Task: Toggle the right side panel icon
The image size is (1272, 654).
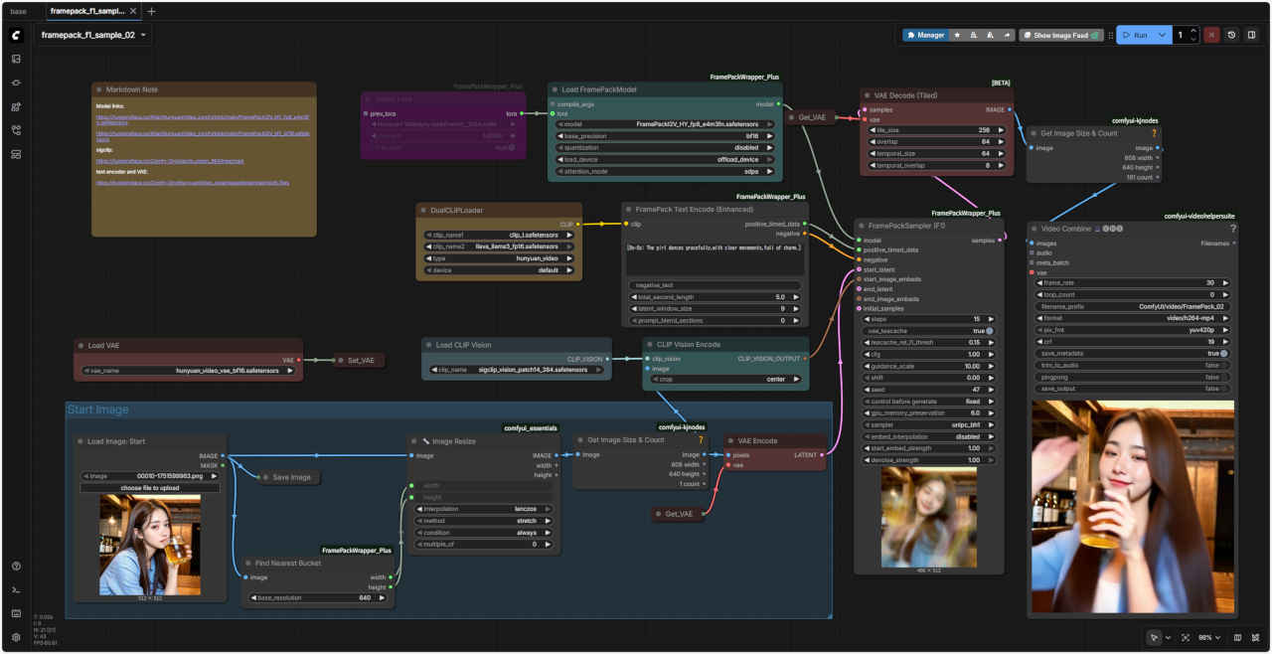Action: point(1252,35)
